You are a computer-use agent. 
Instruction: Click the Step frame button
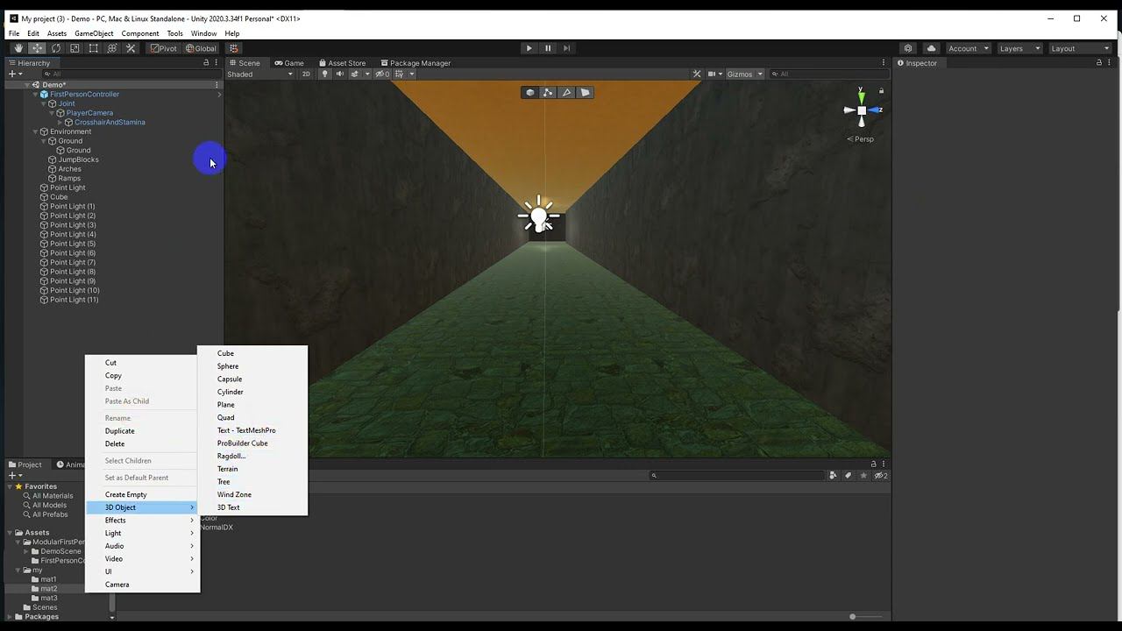pyautogui.click(x=566, y=48)
